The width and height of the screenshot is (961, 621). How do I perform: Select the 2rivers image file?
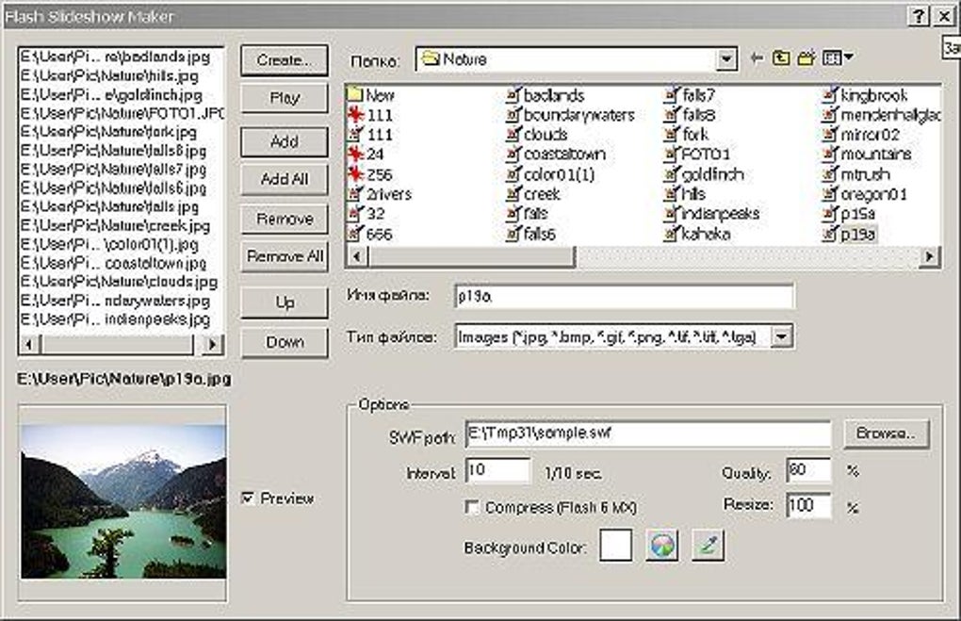pos(380,194)
